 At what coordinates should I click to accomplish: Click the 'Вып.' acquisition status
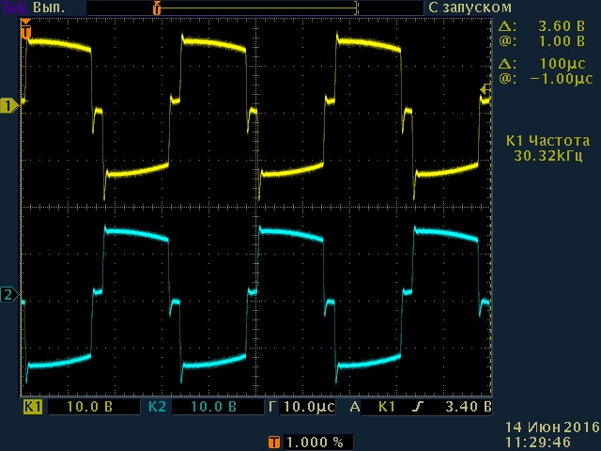[48, 7]
